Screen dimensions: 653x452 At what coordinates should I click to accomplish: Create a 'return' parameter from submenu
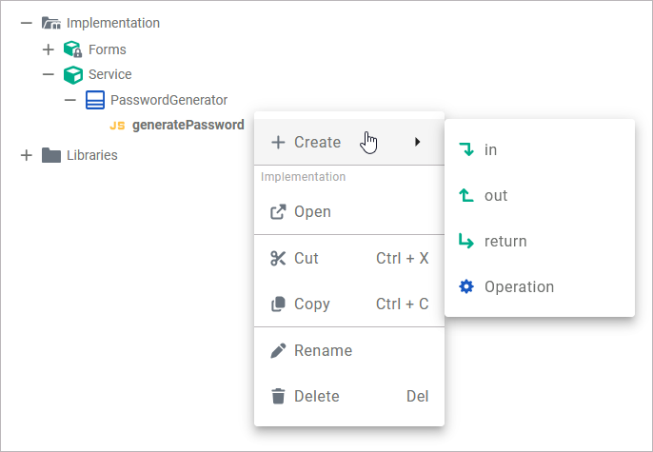pyautogui.click(x=505, y=241)
